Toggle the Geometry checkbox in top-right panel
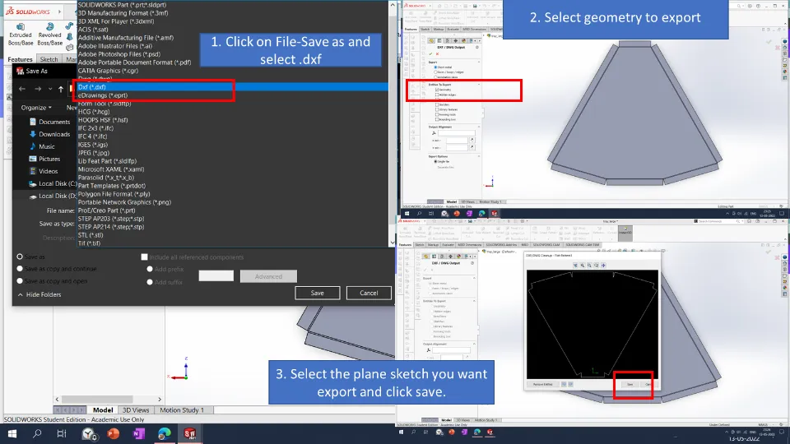Image resolution: width=790 pixels, height=444 pixels. 437,90
